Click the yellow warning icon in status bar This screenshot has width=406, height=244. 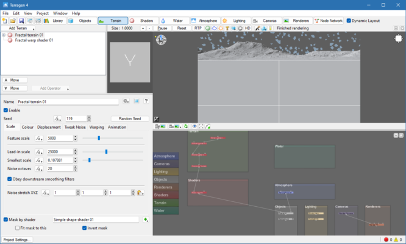point(396,240)
